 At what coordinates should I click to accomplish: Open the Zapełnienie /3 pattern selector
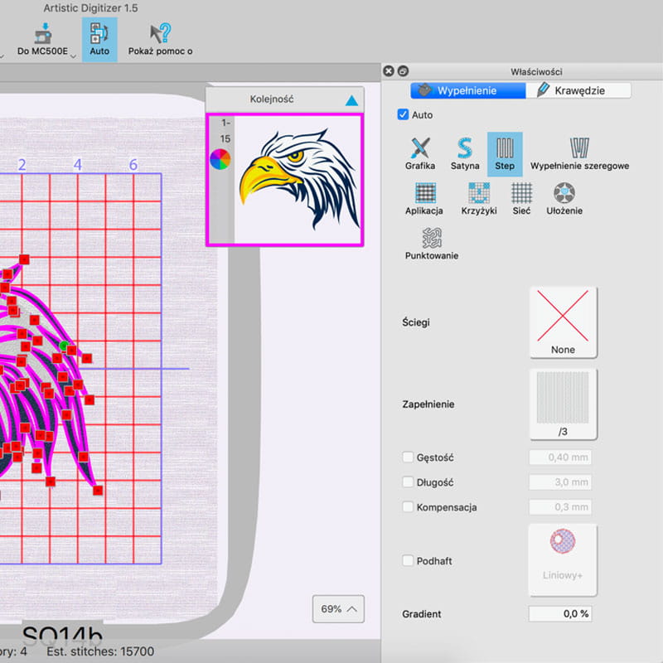564,404
